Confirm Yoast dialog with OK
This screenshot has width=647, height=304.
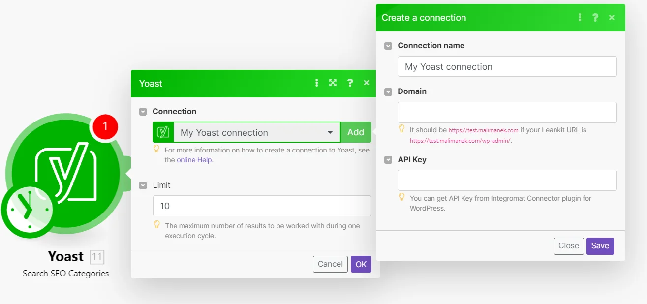(361, 264)
